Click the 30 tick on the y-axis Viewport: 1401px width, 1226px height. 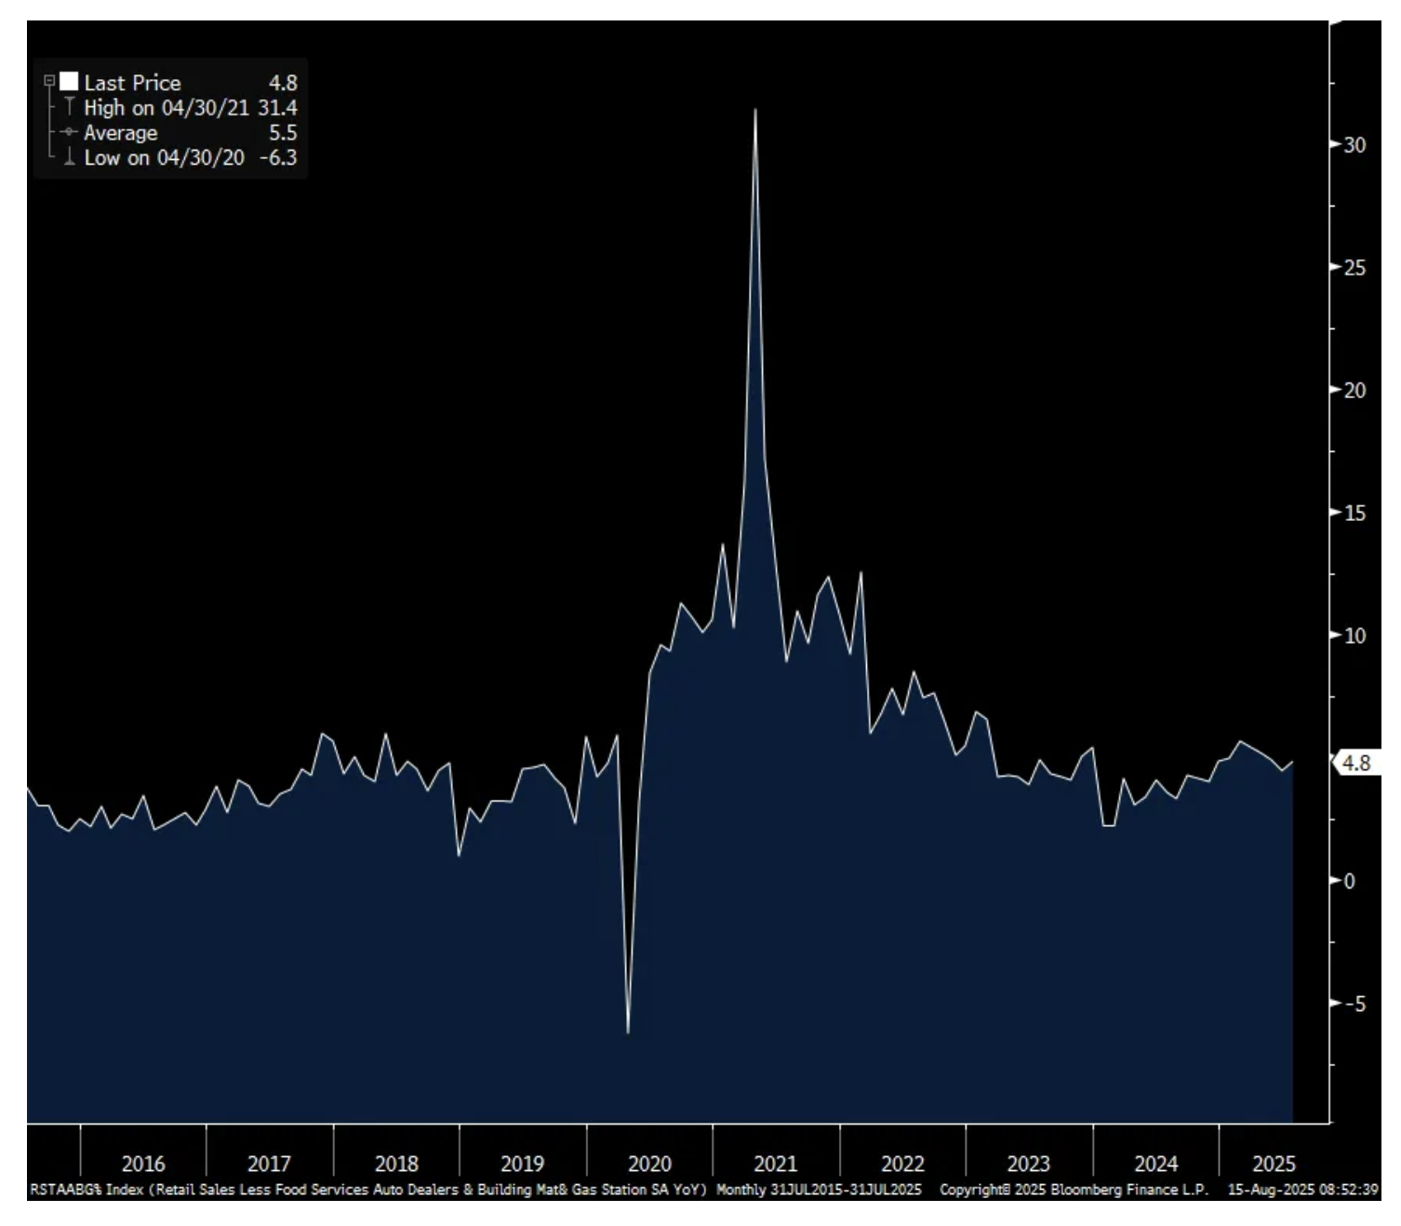1354,145
